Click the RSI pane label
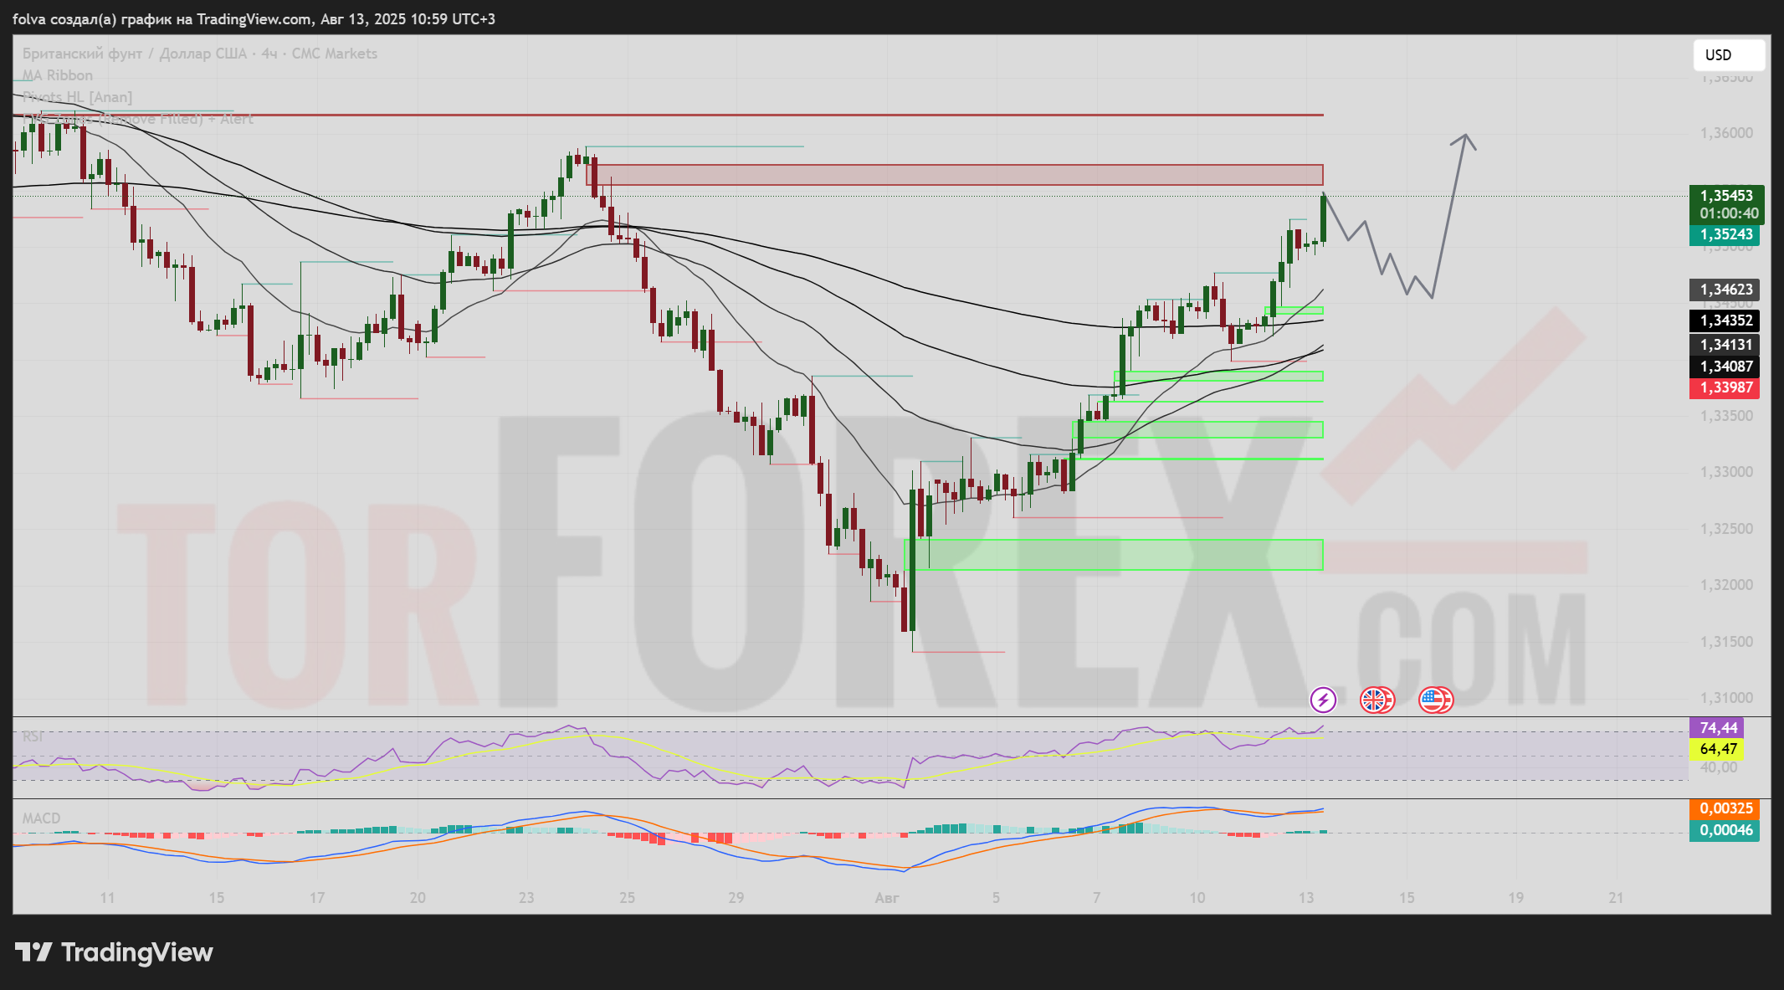This screenshot has height=990, width=1784. pyautogui.click(x=33, y=736)
